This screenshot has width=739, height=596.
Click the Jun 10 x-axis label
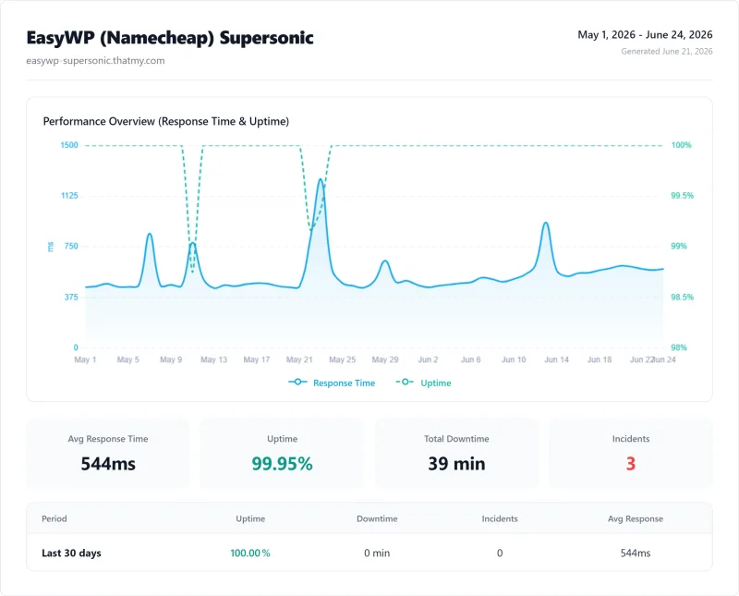pyautogui.click(x=514, y=359)
